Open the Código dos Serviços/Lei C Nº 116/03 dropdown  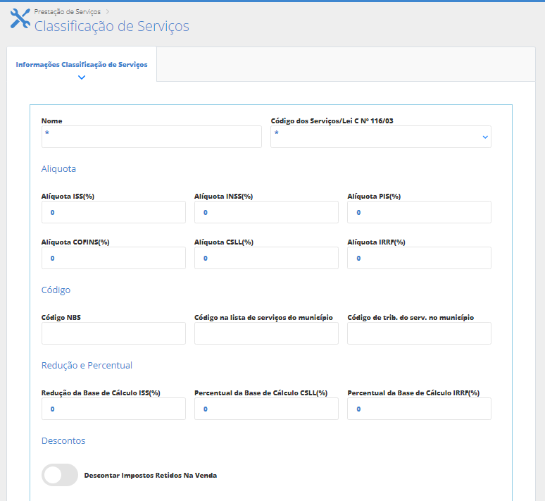[381, 137]
